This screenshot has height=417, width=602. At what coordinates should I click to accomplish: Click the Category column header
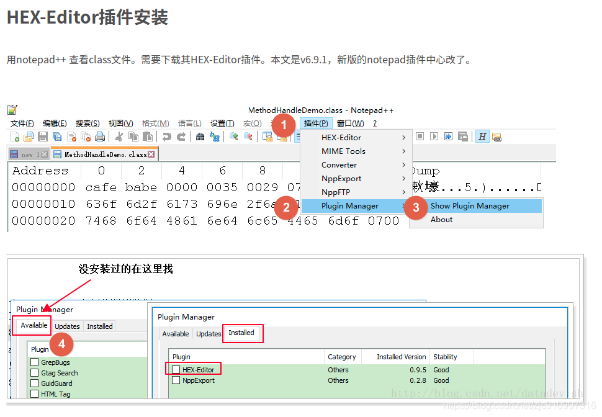(x=342, y=357)
